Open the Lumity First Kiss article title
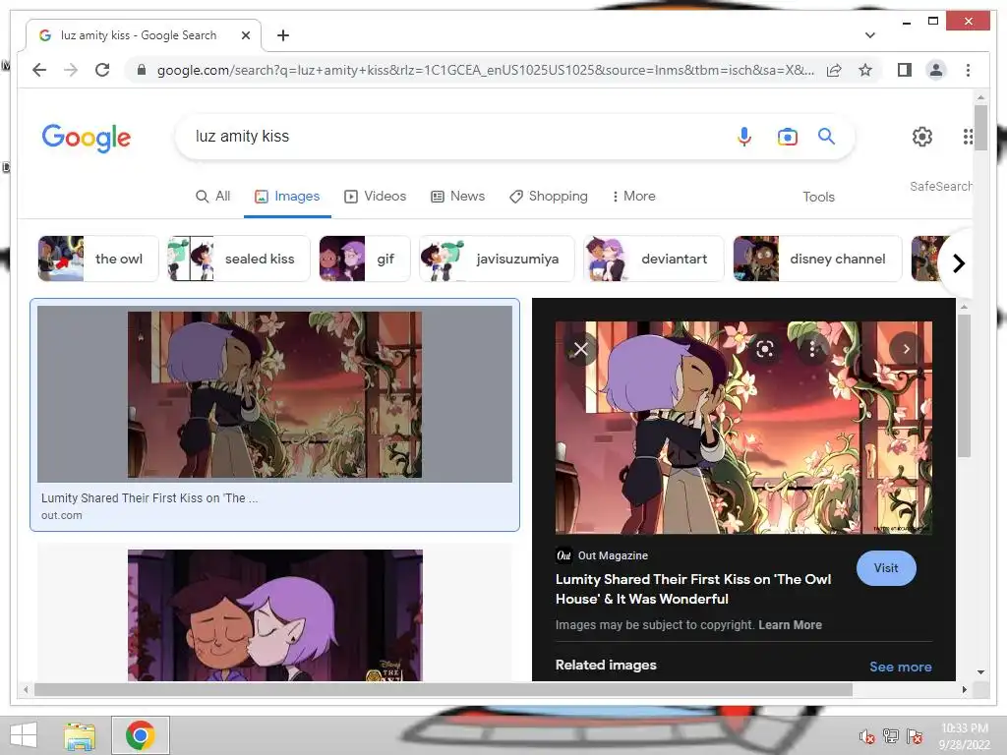Viewport: 1007px width, 755px height. 693,589
